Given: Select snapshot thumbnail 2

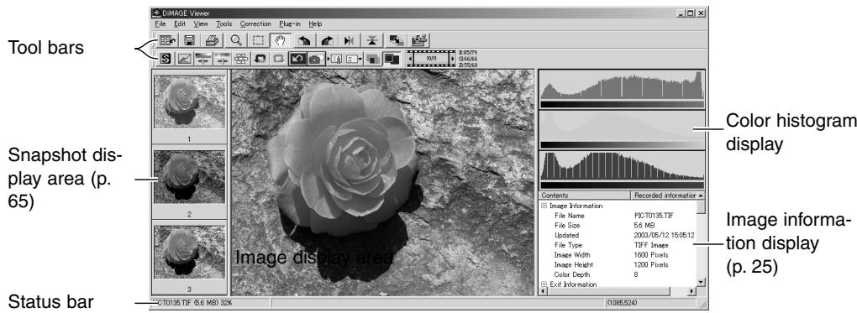Looking at the screenshot, I should [x=189, y=178].
